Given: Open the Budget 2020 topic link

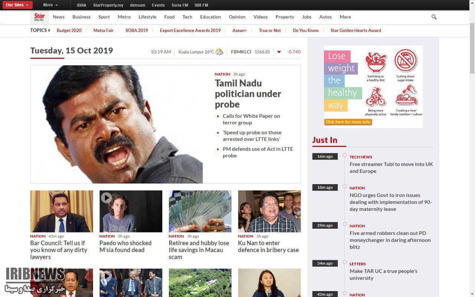Looking at the screenshot, I should pos(69,30).
